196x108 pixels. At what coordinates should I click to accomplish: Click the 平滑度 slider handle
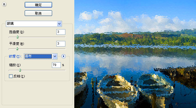click(17, 49)
